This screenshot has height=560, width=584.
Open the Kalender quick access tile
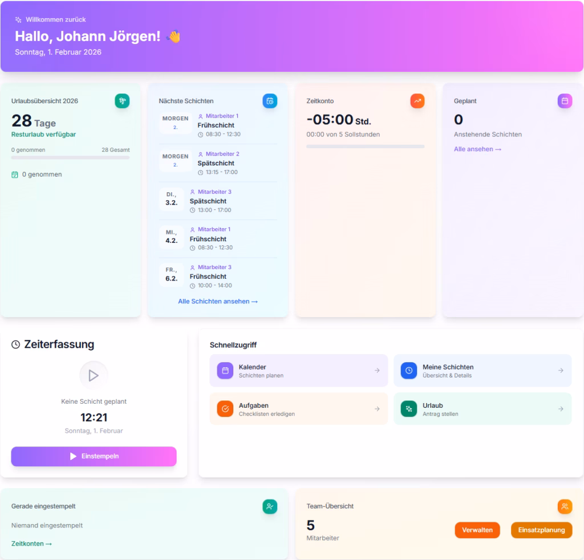point(298,371)
